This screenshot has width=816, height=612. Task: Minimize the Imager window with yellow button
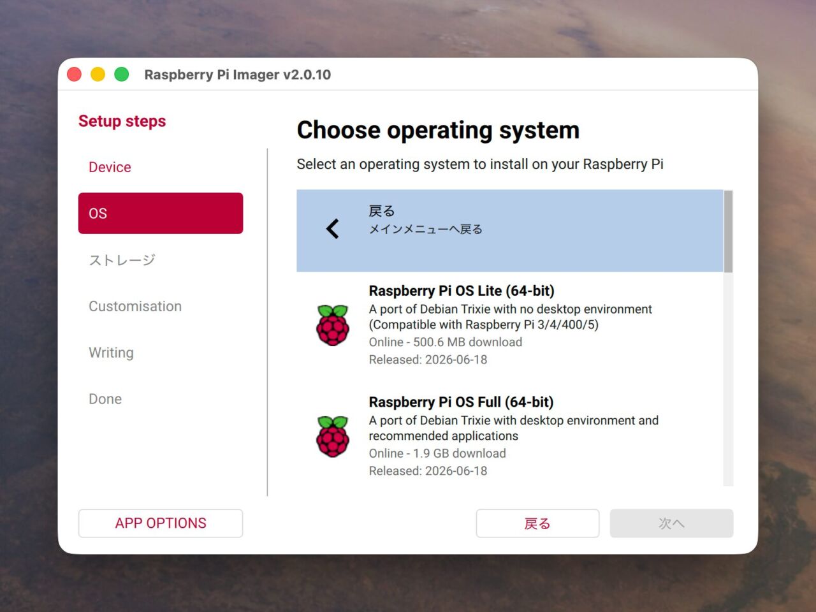pos(98,75)
